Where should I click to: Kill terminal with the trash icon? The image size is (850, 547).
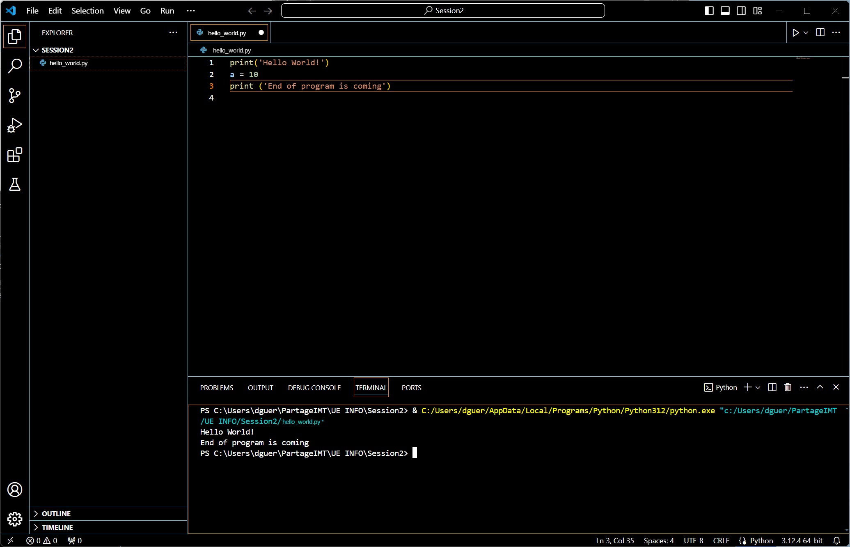788,387
